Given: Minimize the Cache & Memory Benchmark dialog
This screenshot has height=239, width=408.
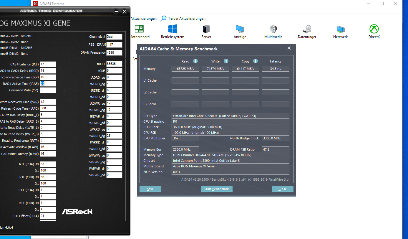Looking at the screenshot, I should point(276,48).
